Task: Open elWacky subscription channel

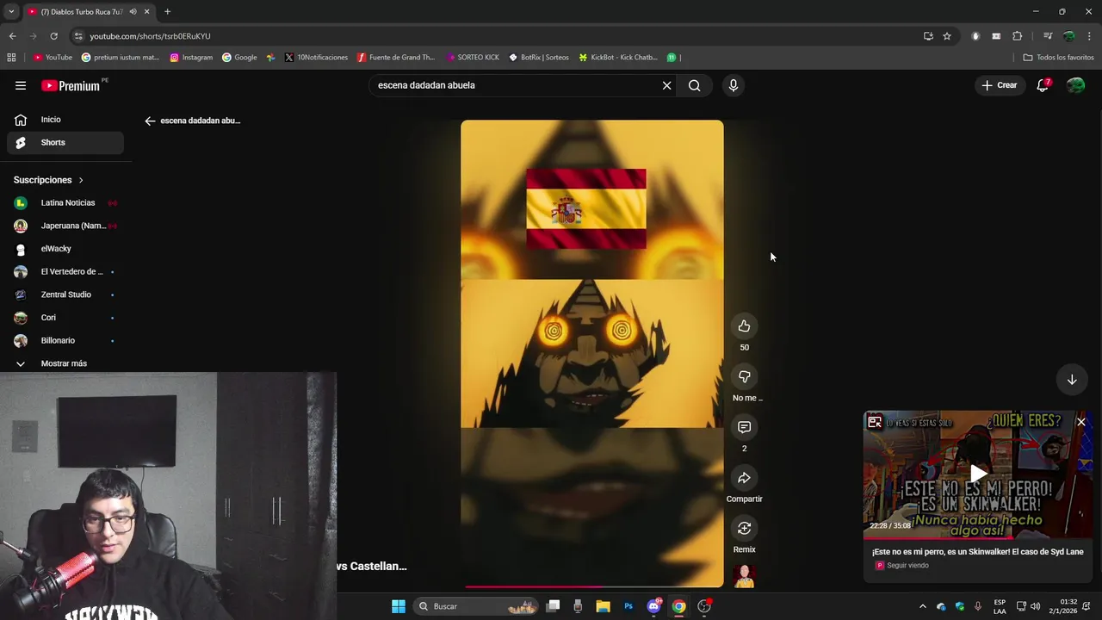Action: [65, 249]
